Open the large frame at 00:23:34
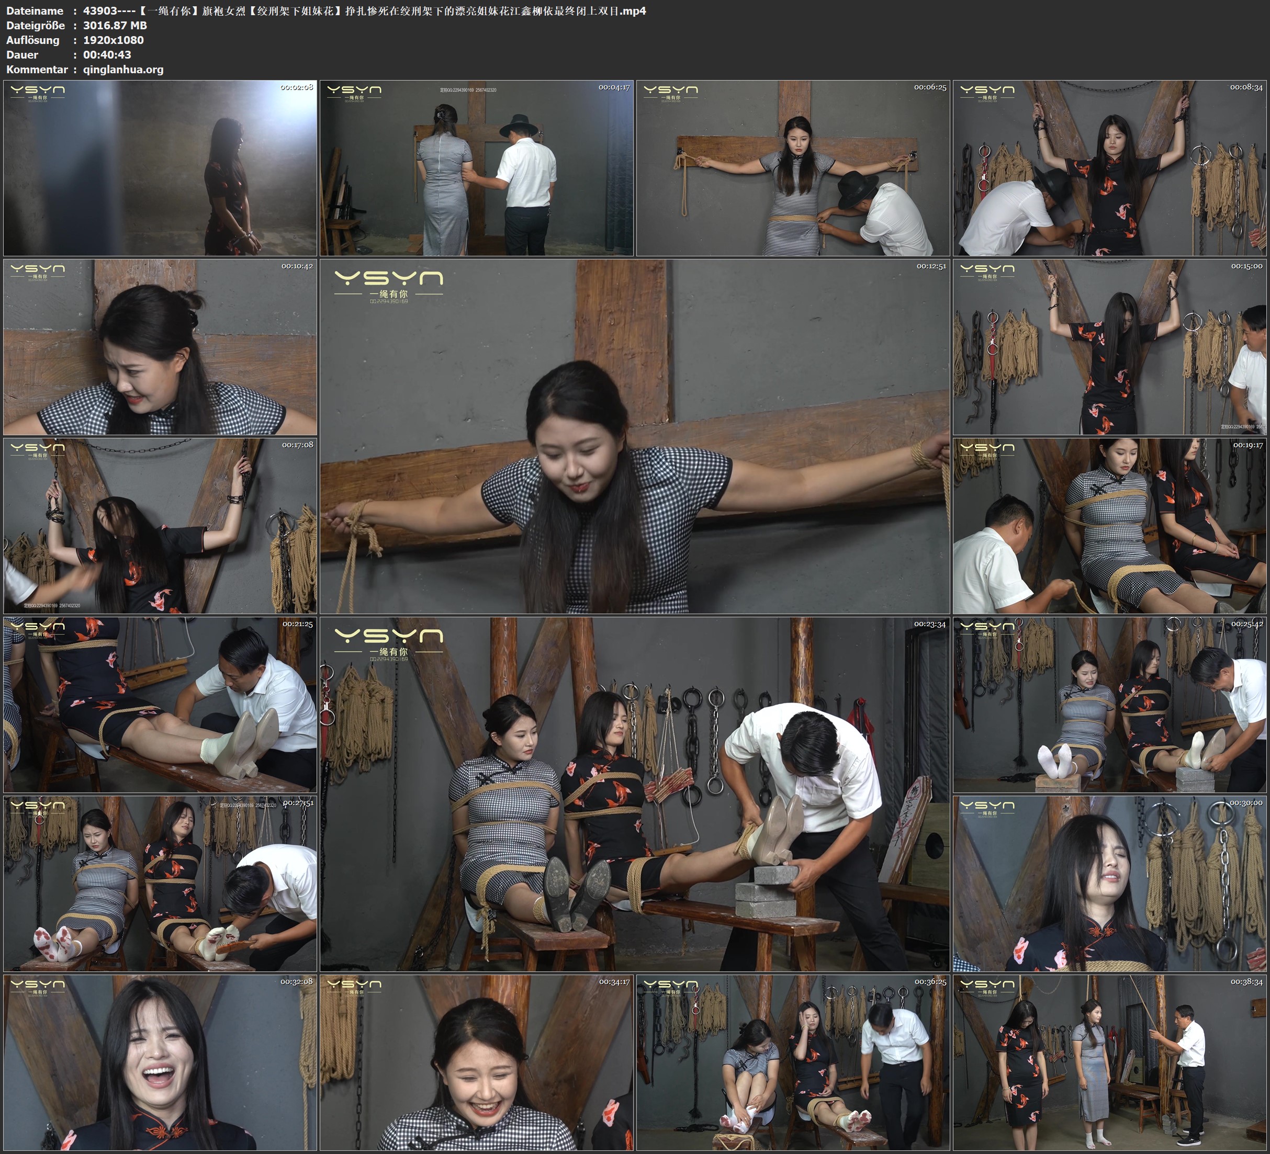 634,794
